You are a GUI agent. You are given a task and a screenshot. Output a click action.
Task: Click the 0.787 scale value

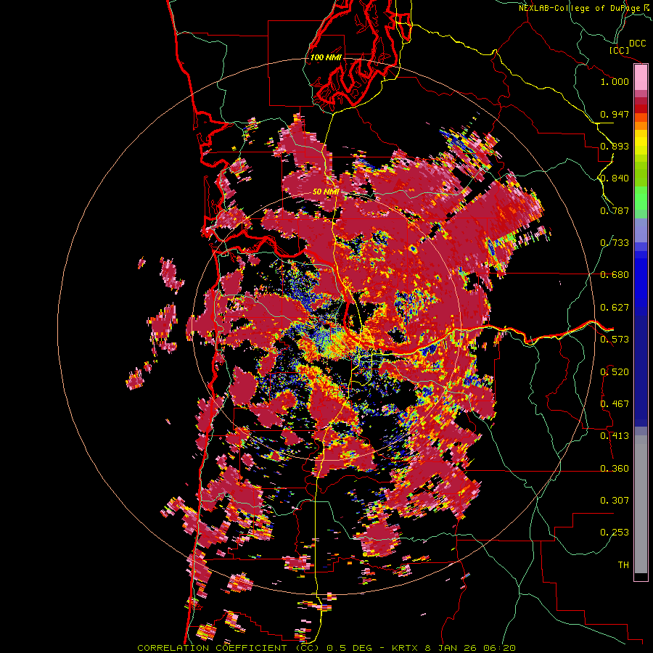pos(615,210)
